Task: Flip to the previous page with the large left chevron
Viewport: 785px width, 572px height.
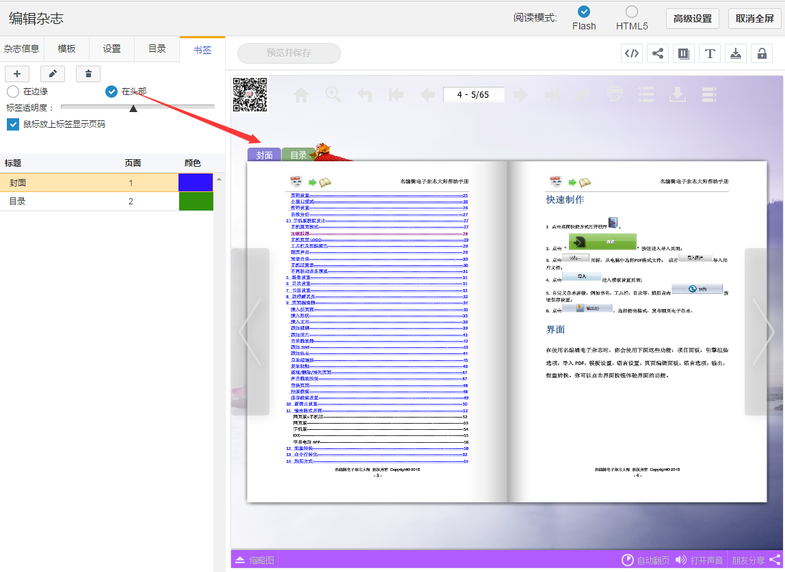Action: click(x=250, y=332)
